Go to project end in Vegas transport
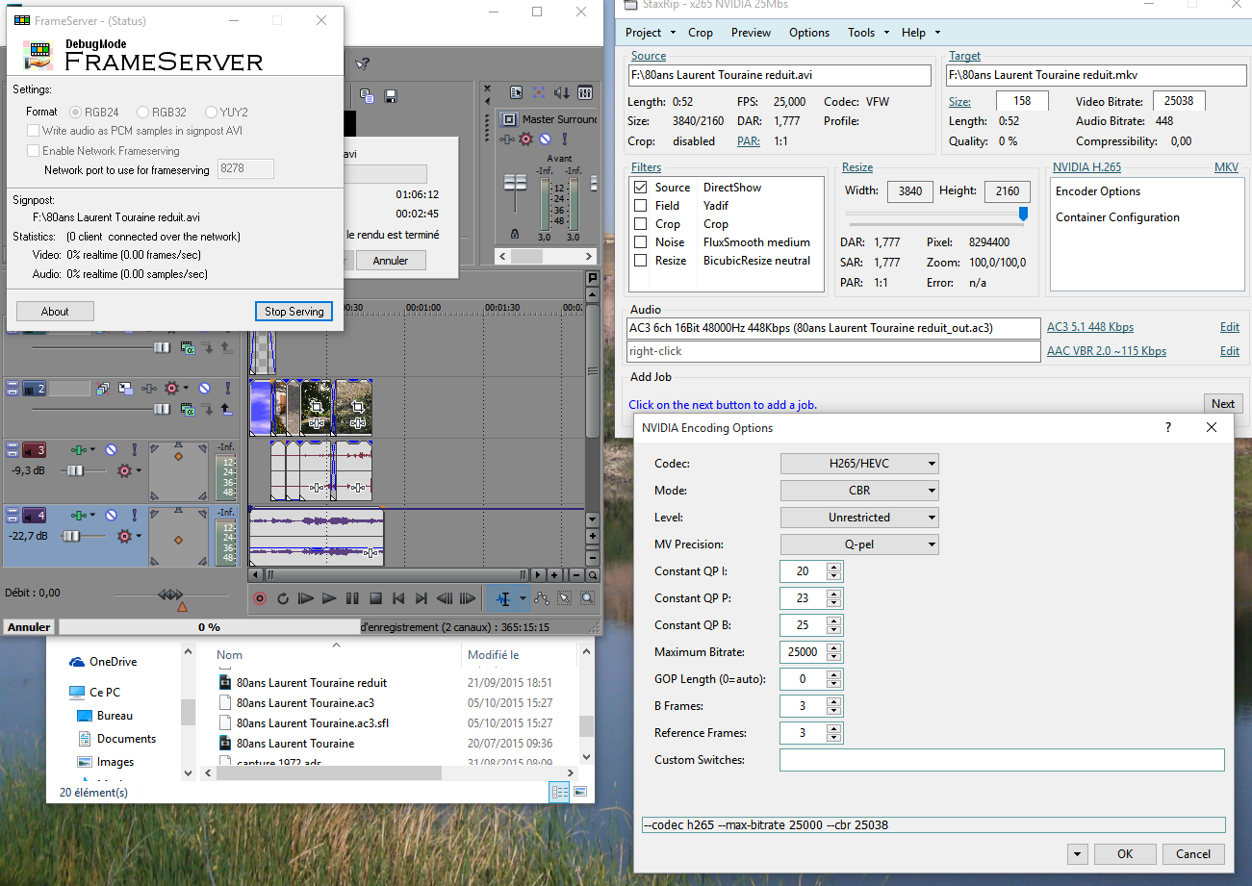This screenshot has width=1252, height=886. [421, 598]
